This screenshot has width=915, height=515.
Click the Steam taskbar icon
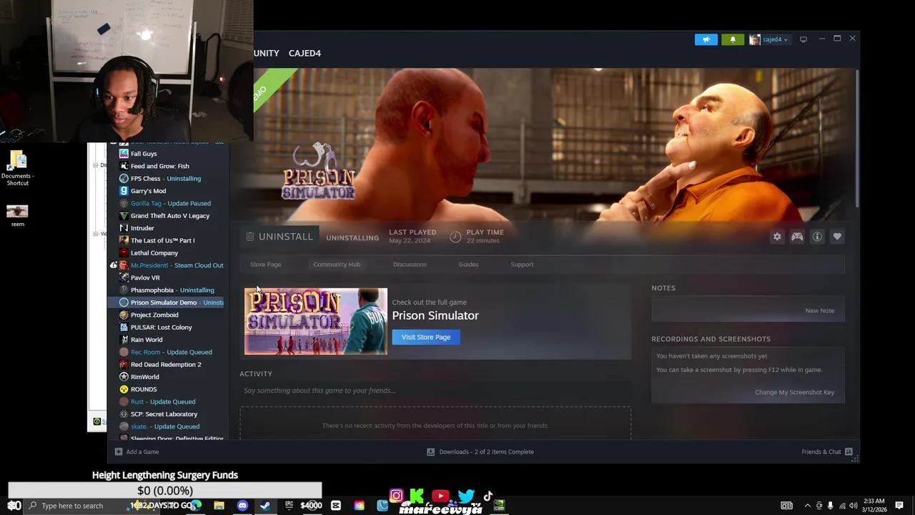(265, 506)
